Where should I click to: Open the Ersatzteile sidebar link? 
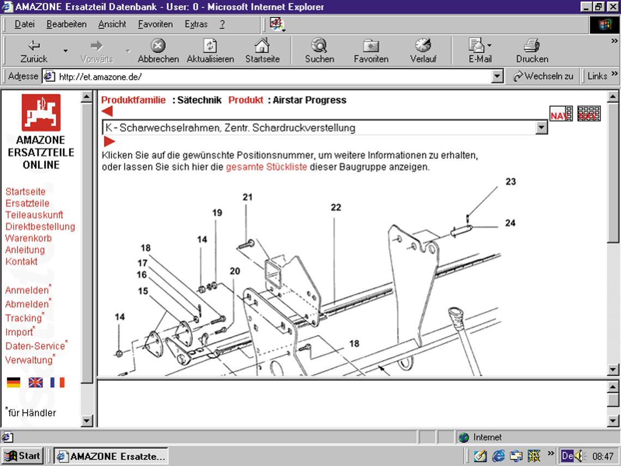point(27,203)
